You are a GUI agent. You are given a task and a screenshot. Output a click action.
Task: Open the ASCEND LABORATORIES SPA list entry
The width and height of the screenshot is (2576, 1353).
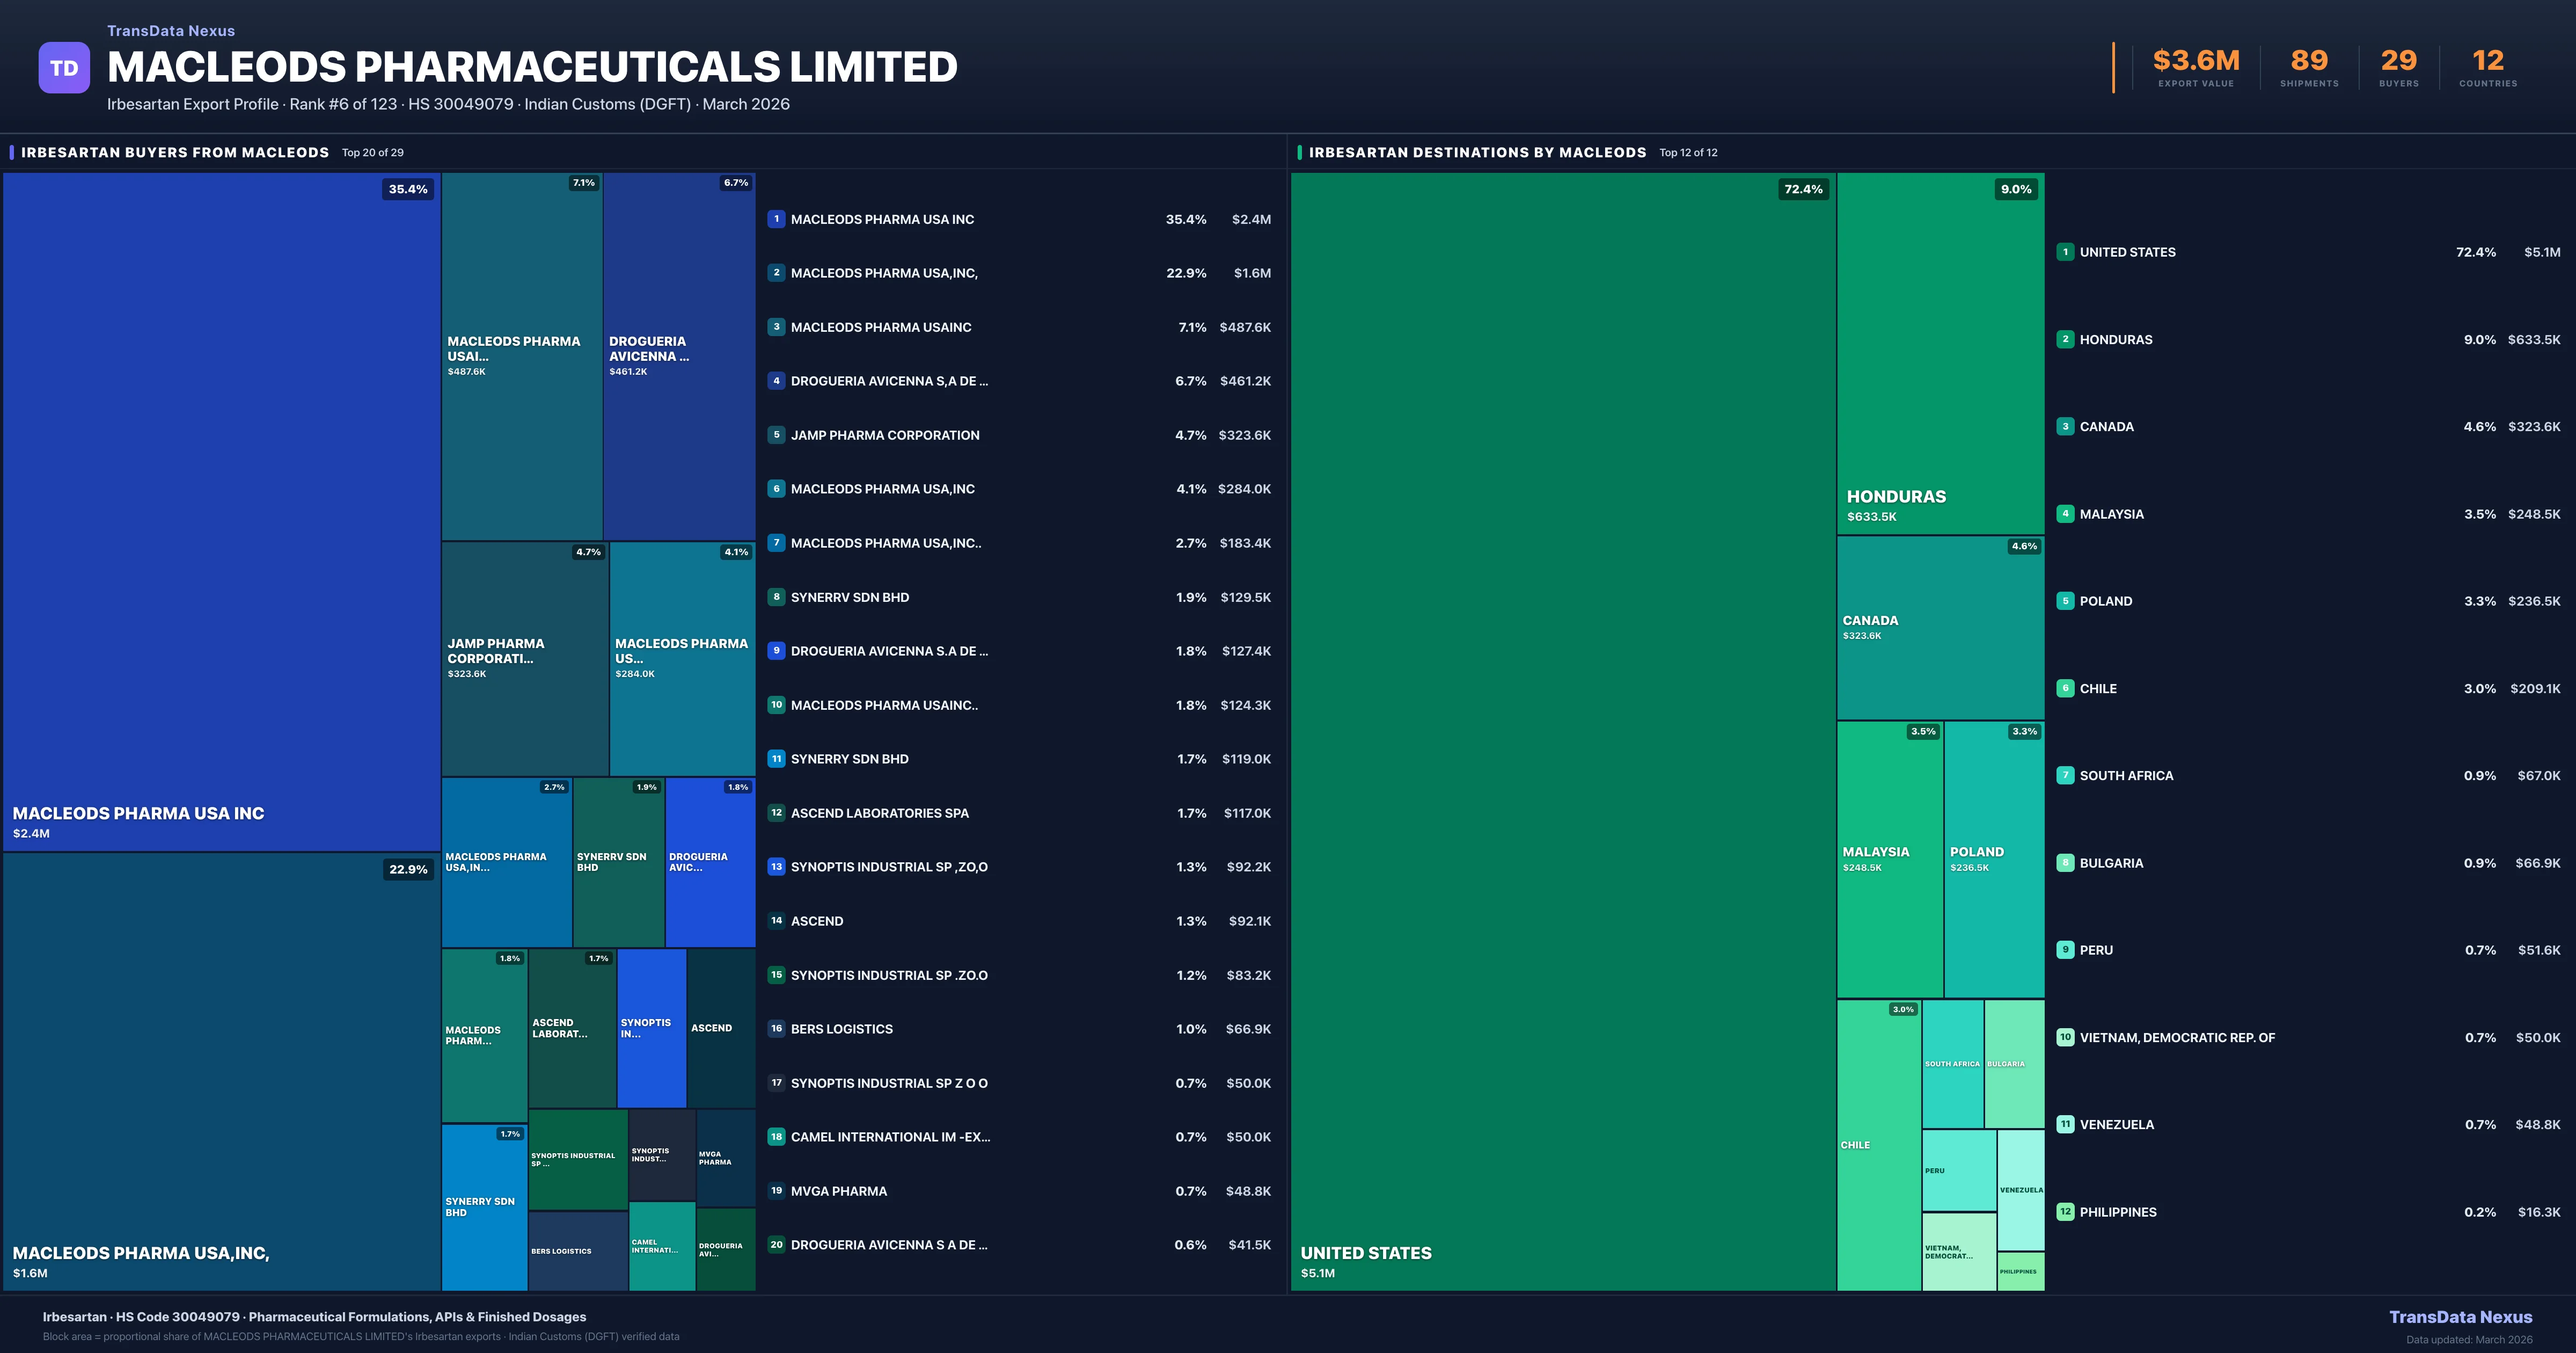879,813
